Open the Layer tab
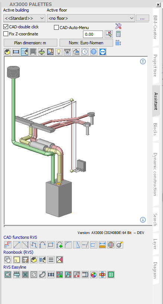The height and width of the screenshot is (304, 163). coord(155,244)
